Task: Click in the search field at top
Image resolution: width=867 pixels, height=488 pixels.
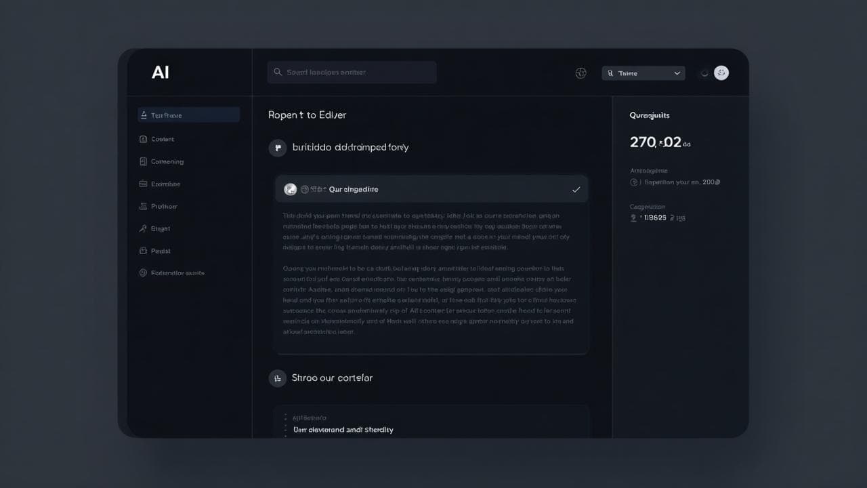Action: click(x=352, y=72)
